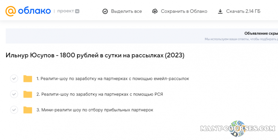Open "2. Реалити-шоу ... с помощью РСЯ" folder name
The width and height of the screenshot is (278, 140).
(x=100, y=94)
